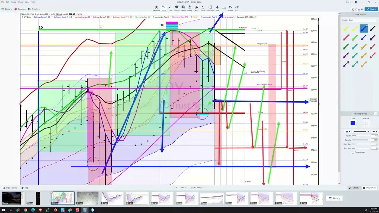The width and height of the screenshot is (379, 213).
Task: Select the Fill tool
Action: coord(196,8)
